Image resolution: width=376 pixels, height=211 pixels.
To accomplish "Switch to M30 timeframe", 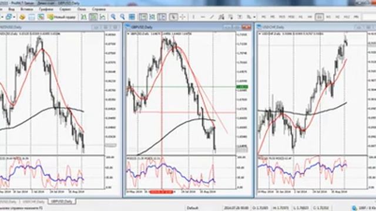I will (291, 17).
